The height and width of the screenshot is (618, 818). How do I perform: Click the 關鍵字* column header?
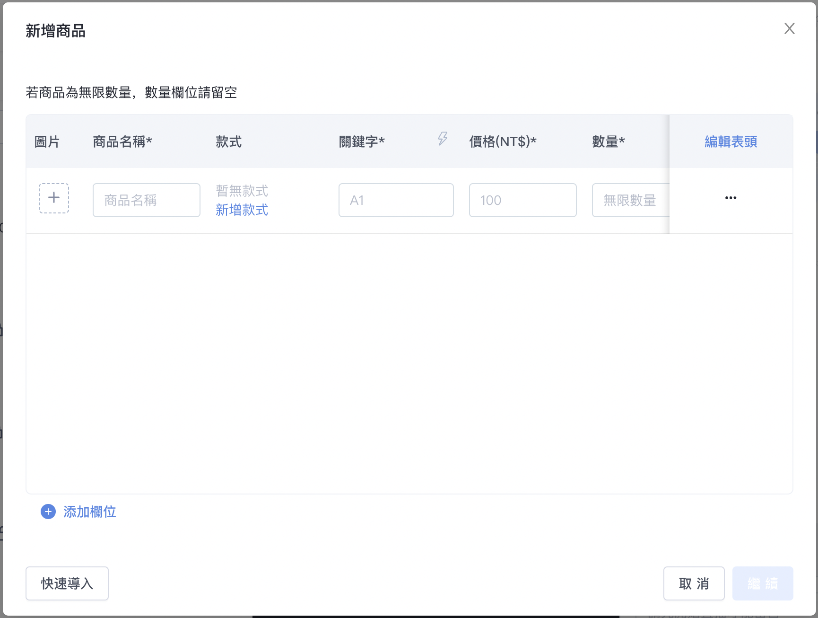point(362,141)
